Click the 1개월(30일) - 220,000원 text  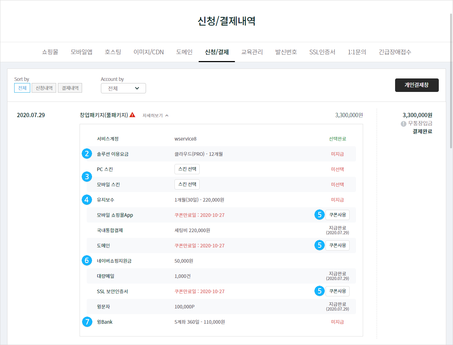pos(199,200)
